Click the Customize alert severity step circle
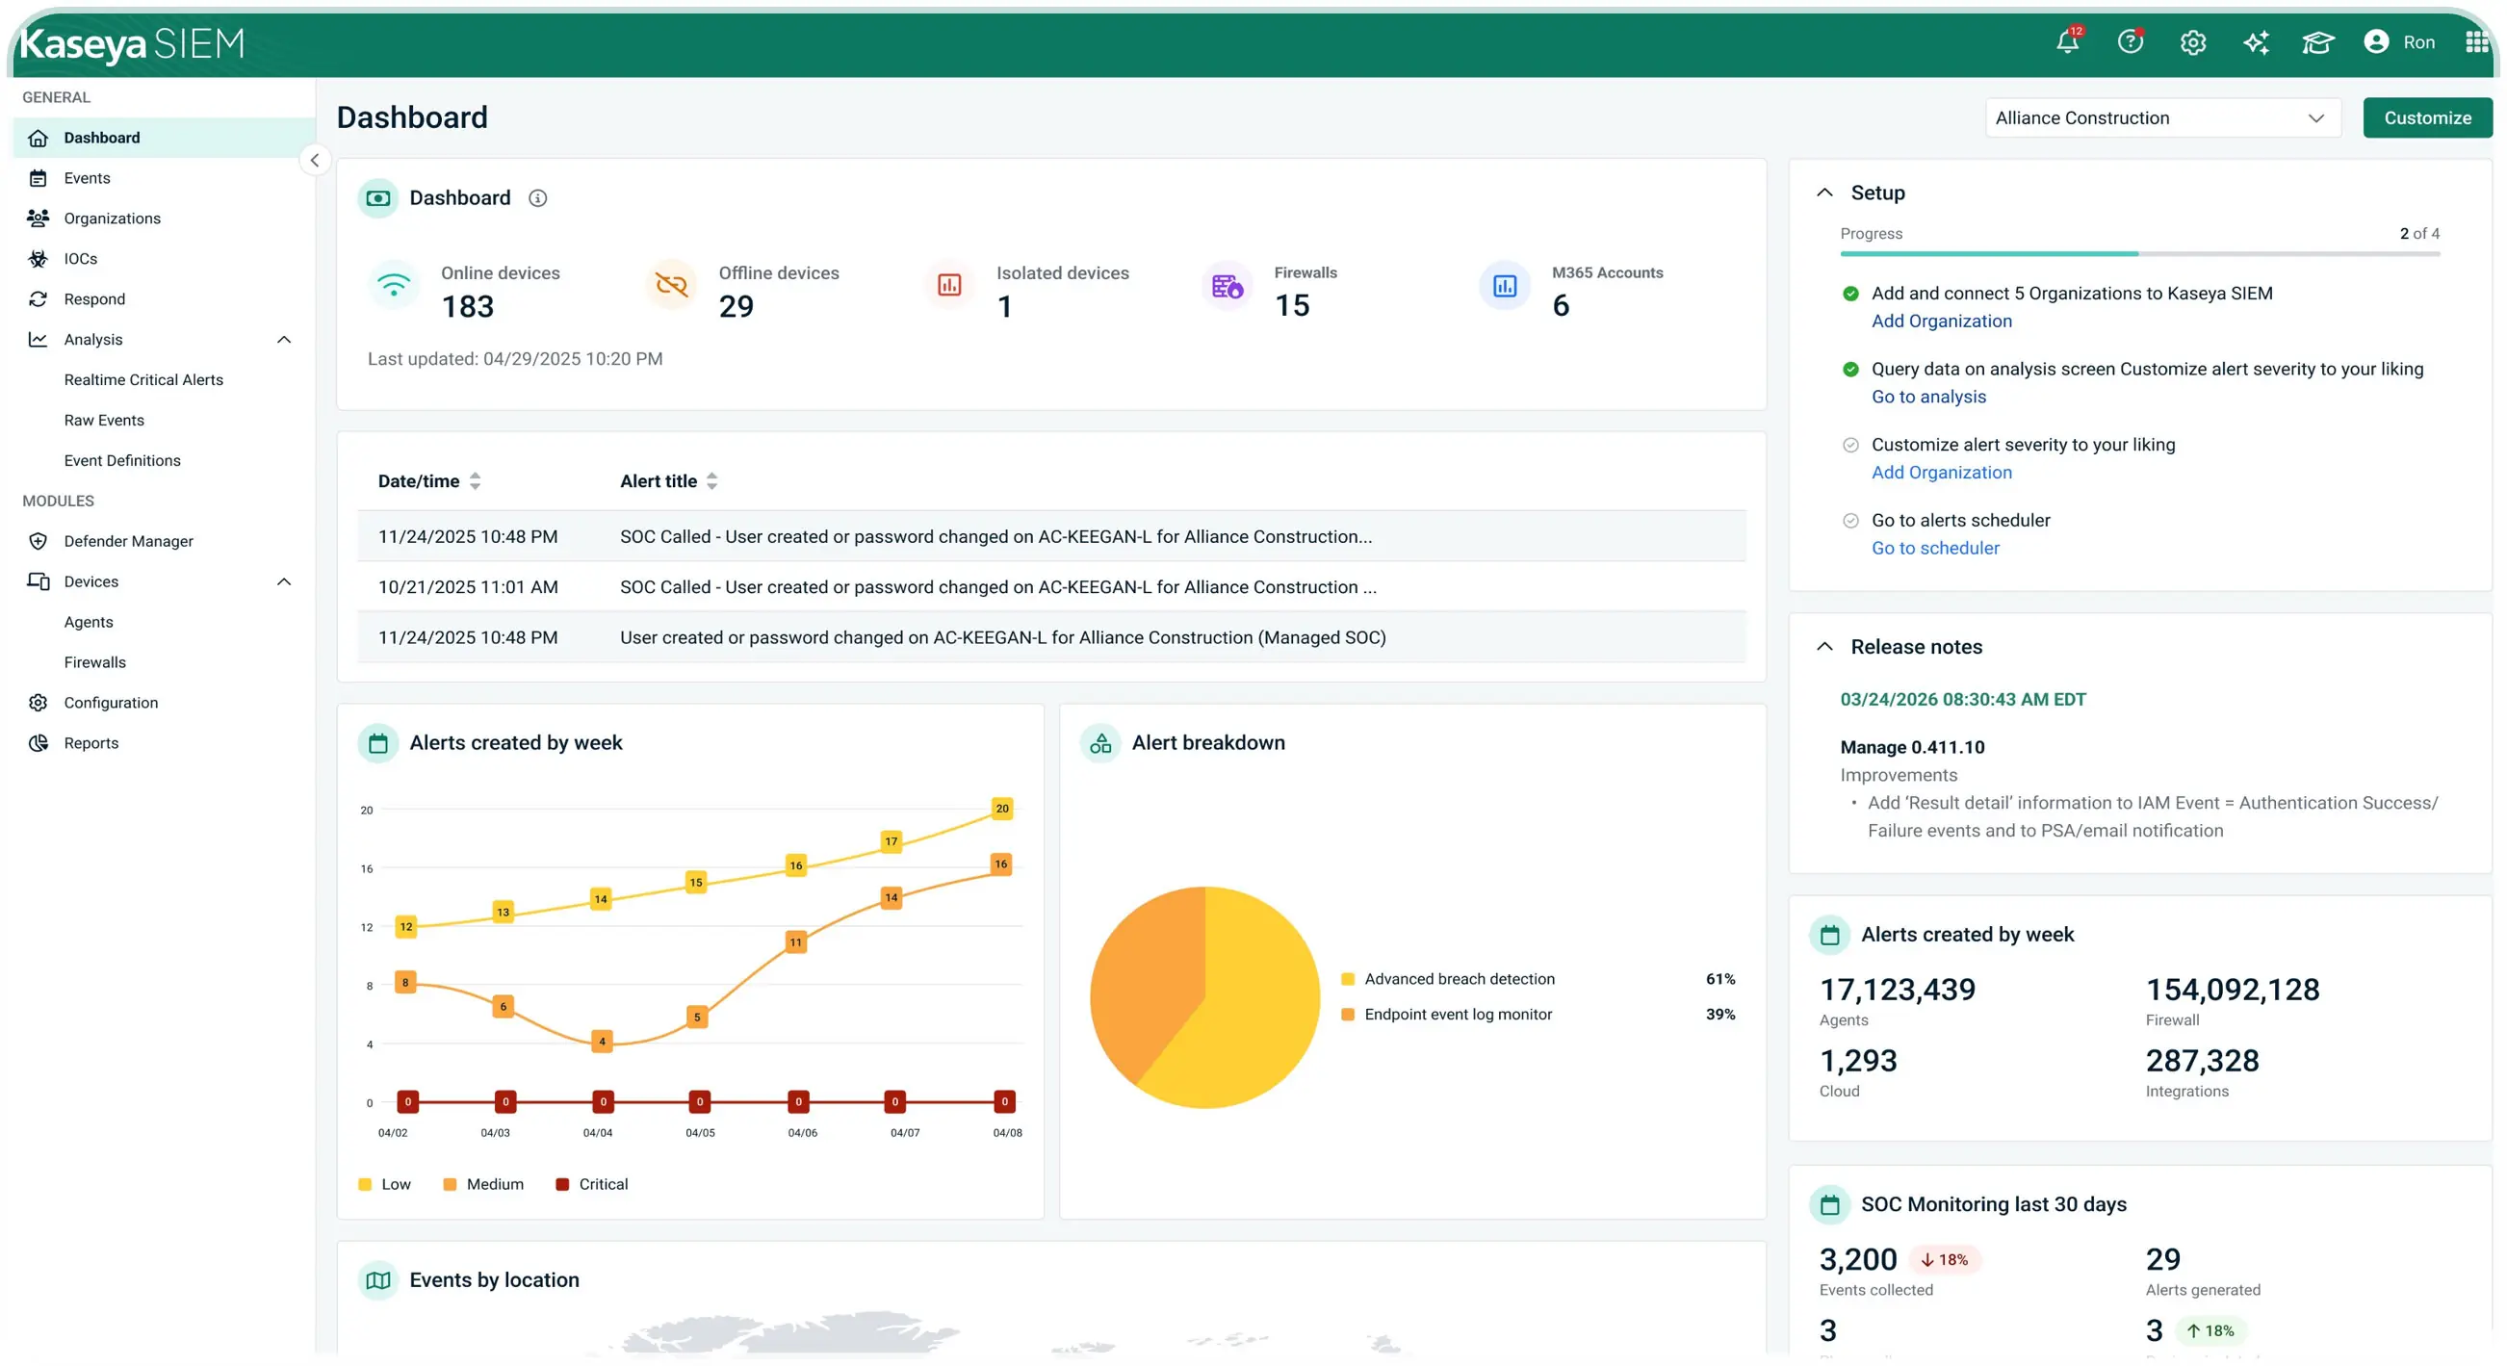 1850,445
